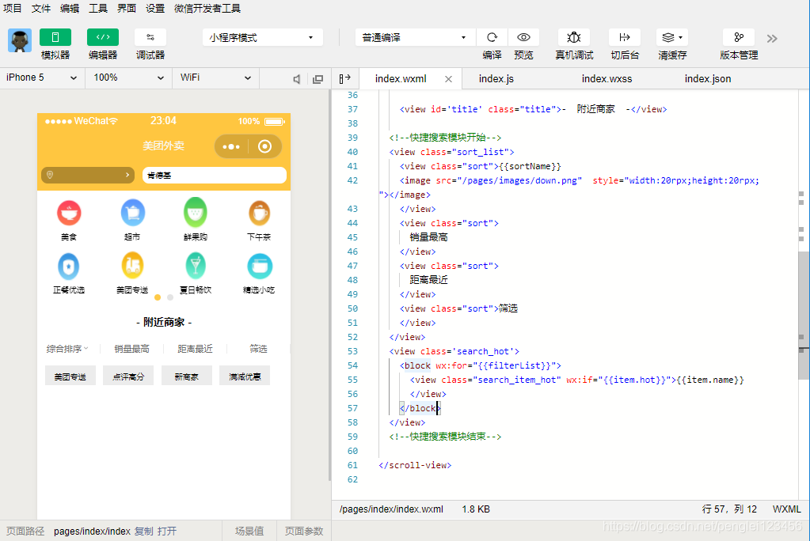The height and width of the screenshot is (541, 810).
Task: Open the version management icon
Action: [739, 37]
